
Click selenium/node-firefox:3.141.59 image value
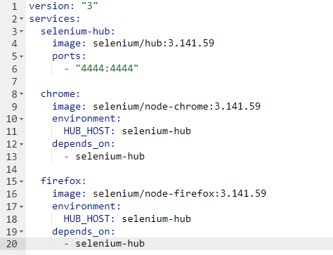[x=180, y=194]
